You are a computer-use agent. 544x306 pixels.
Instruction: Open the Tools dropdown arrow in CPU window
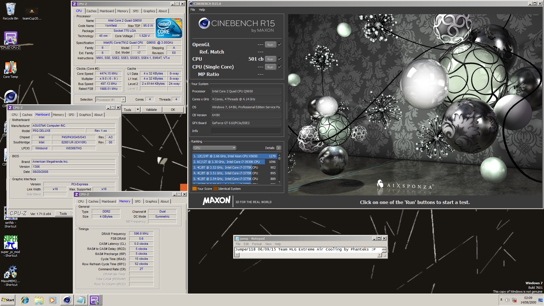(x=138, y=110)
